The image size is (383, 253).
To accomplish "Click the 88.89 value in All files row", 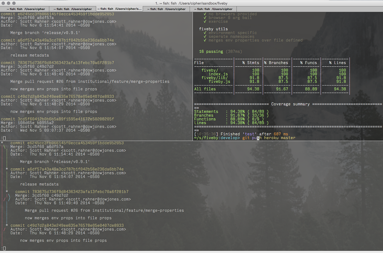I will pyautogui.click(x=311, y=89).
